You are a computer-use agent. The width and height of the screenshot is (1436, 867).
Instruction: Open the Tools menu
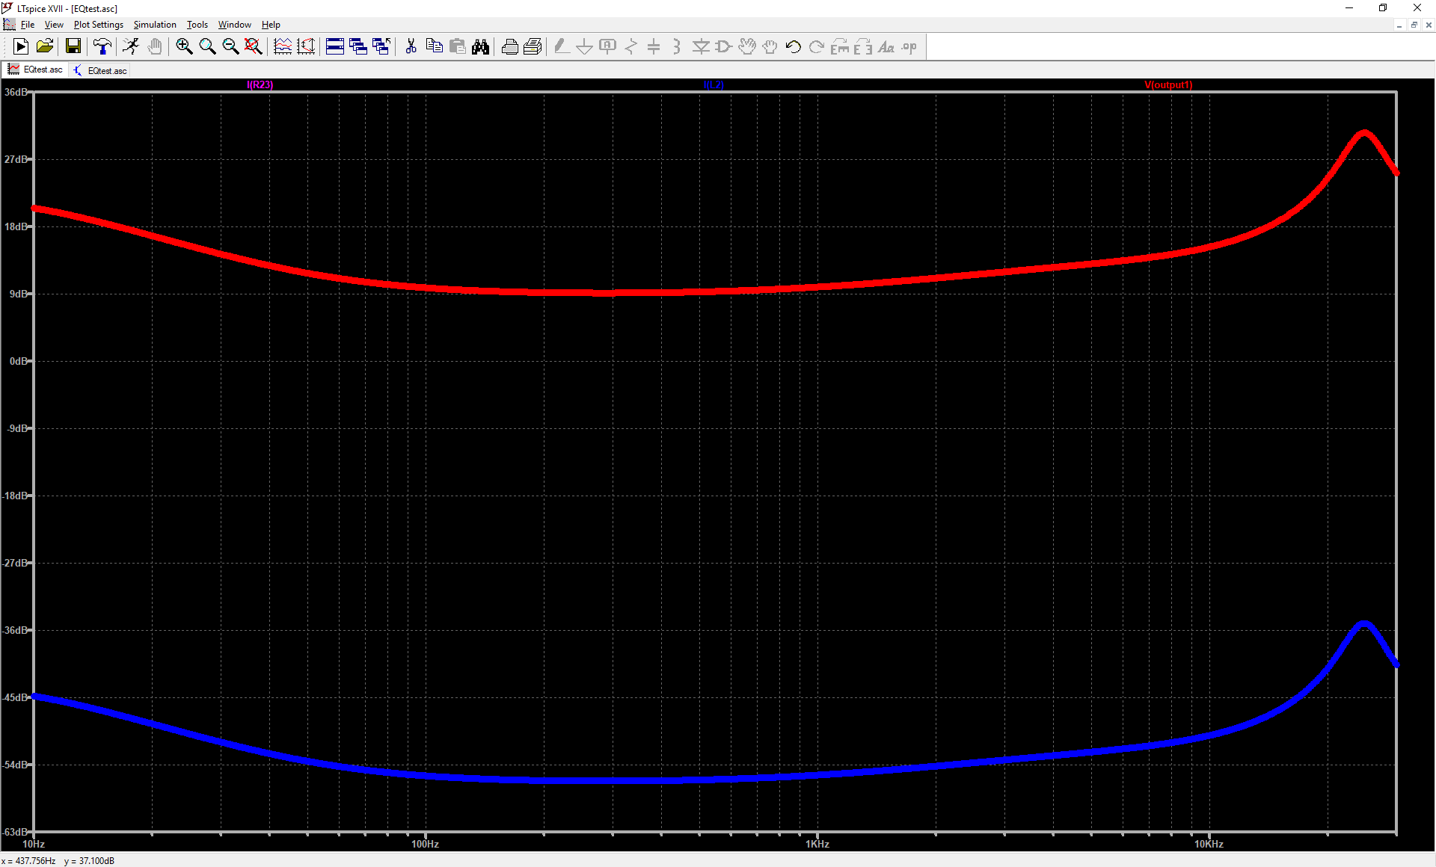[197, 25]
